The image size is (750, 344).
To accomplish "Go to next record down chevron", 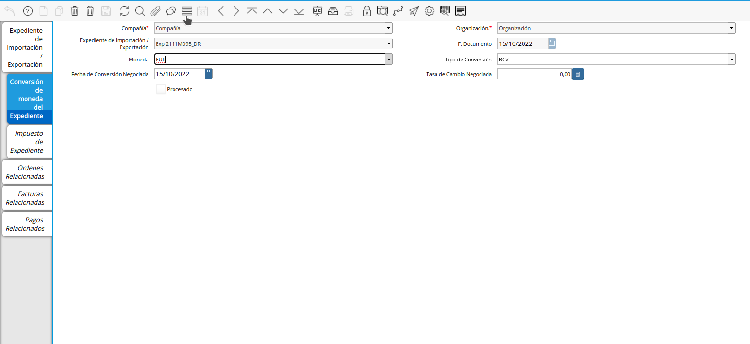I will [x=283, y=11].
